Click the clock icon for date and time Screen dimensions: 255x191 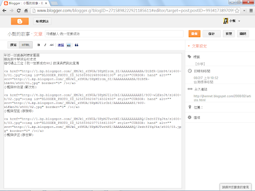pos(190,71)
